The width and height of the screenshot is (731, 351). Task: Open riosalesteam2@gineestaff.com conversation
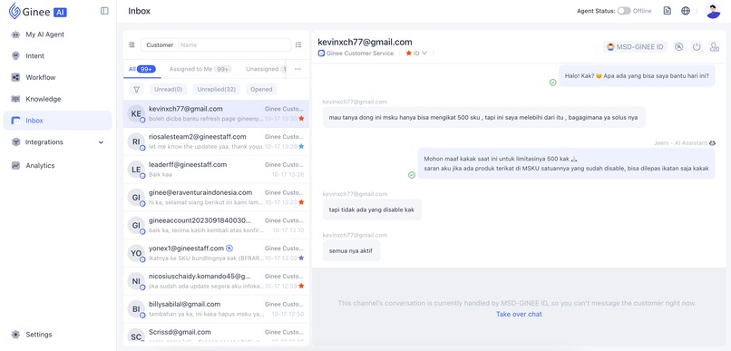[216, 141]
